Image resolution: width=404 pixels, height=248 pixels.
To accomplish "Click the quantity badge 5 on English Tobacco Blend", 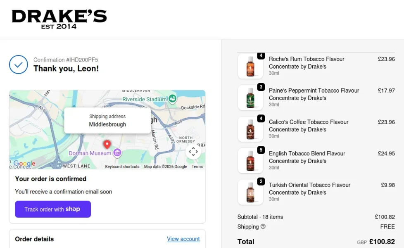I will pyautogui.click(x=261, y=150).
